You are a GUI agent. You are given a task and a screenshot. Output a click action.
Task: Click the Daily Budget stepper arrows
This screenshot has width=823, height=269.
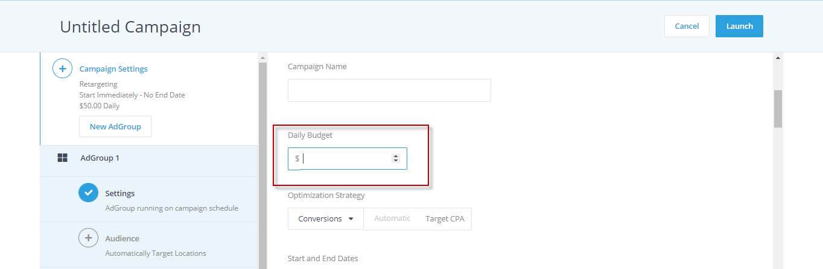click(x=396, y=158)
